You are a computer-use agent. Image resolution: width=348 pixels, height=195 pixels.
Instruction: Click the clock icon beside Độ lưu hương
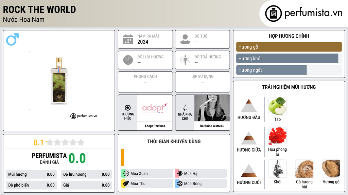coord(128,60)
